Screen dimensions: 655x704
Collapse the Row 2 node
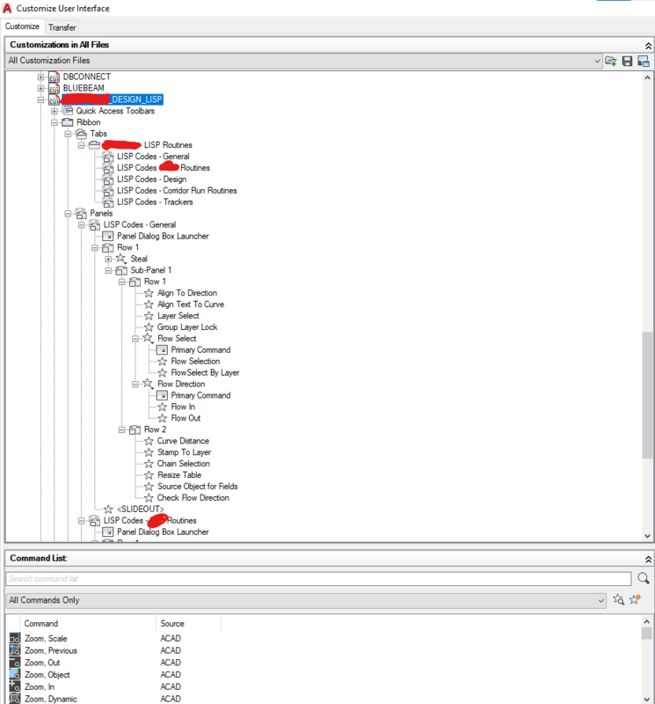coord(121,429)
